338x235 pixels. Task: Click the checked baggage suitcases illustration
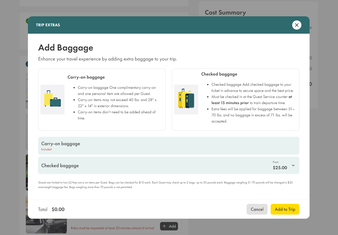186,99
